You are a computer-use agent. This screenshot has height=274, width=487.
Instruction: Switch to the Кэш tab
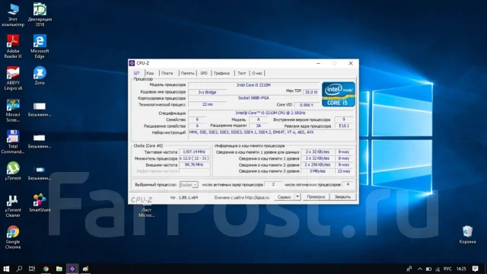coord(151,73)
